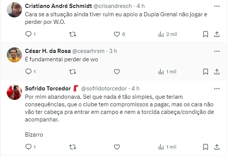Reply to Cristiano André Schmidt's tweet
Screen dimensions: 230x157
pos(28,34)
